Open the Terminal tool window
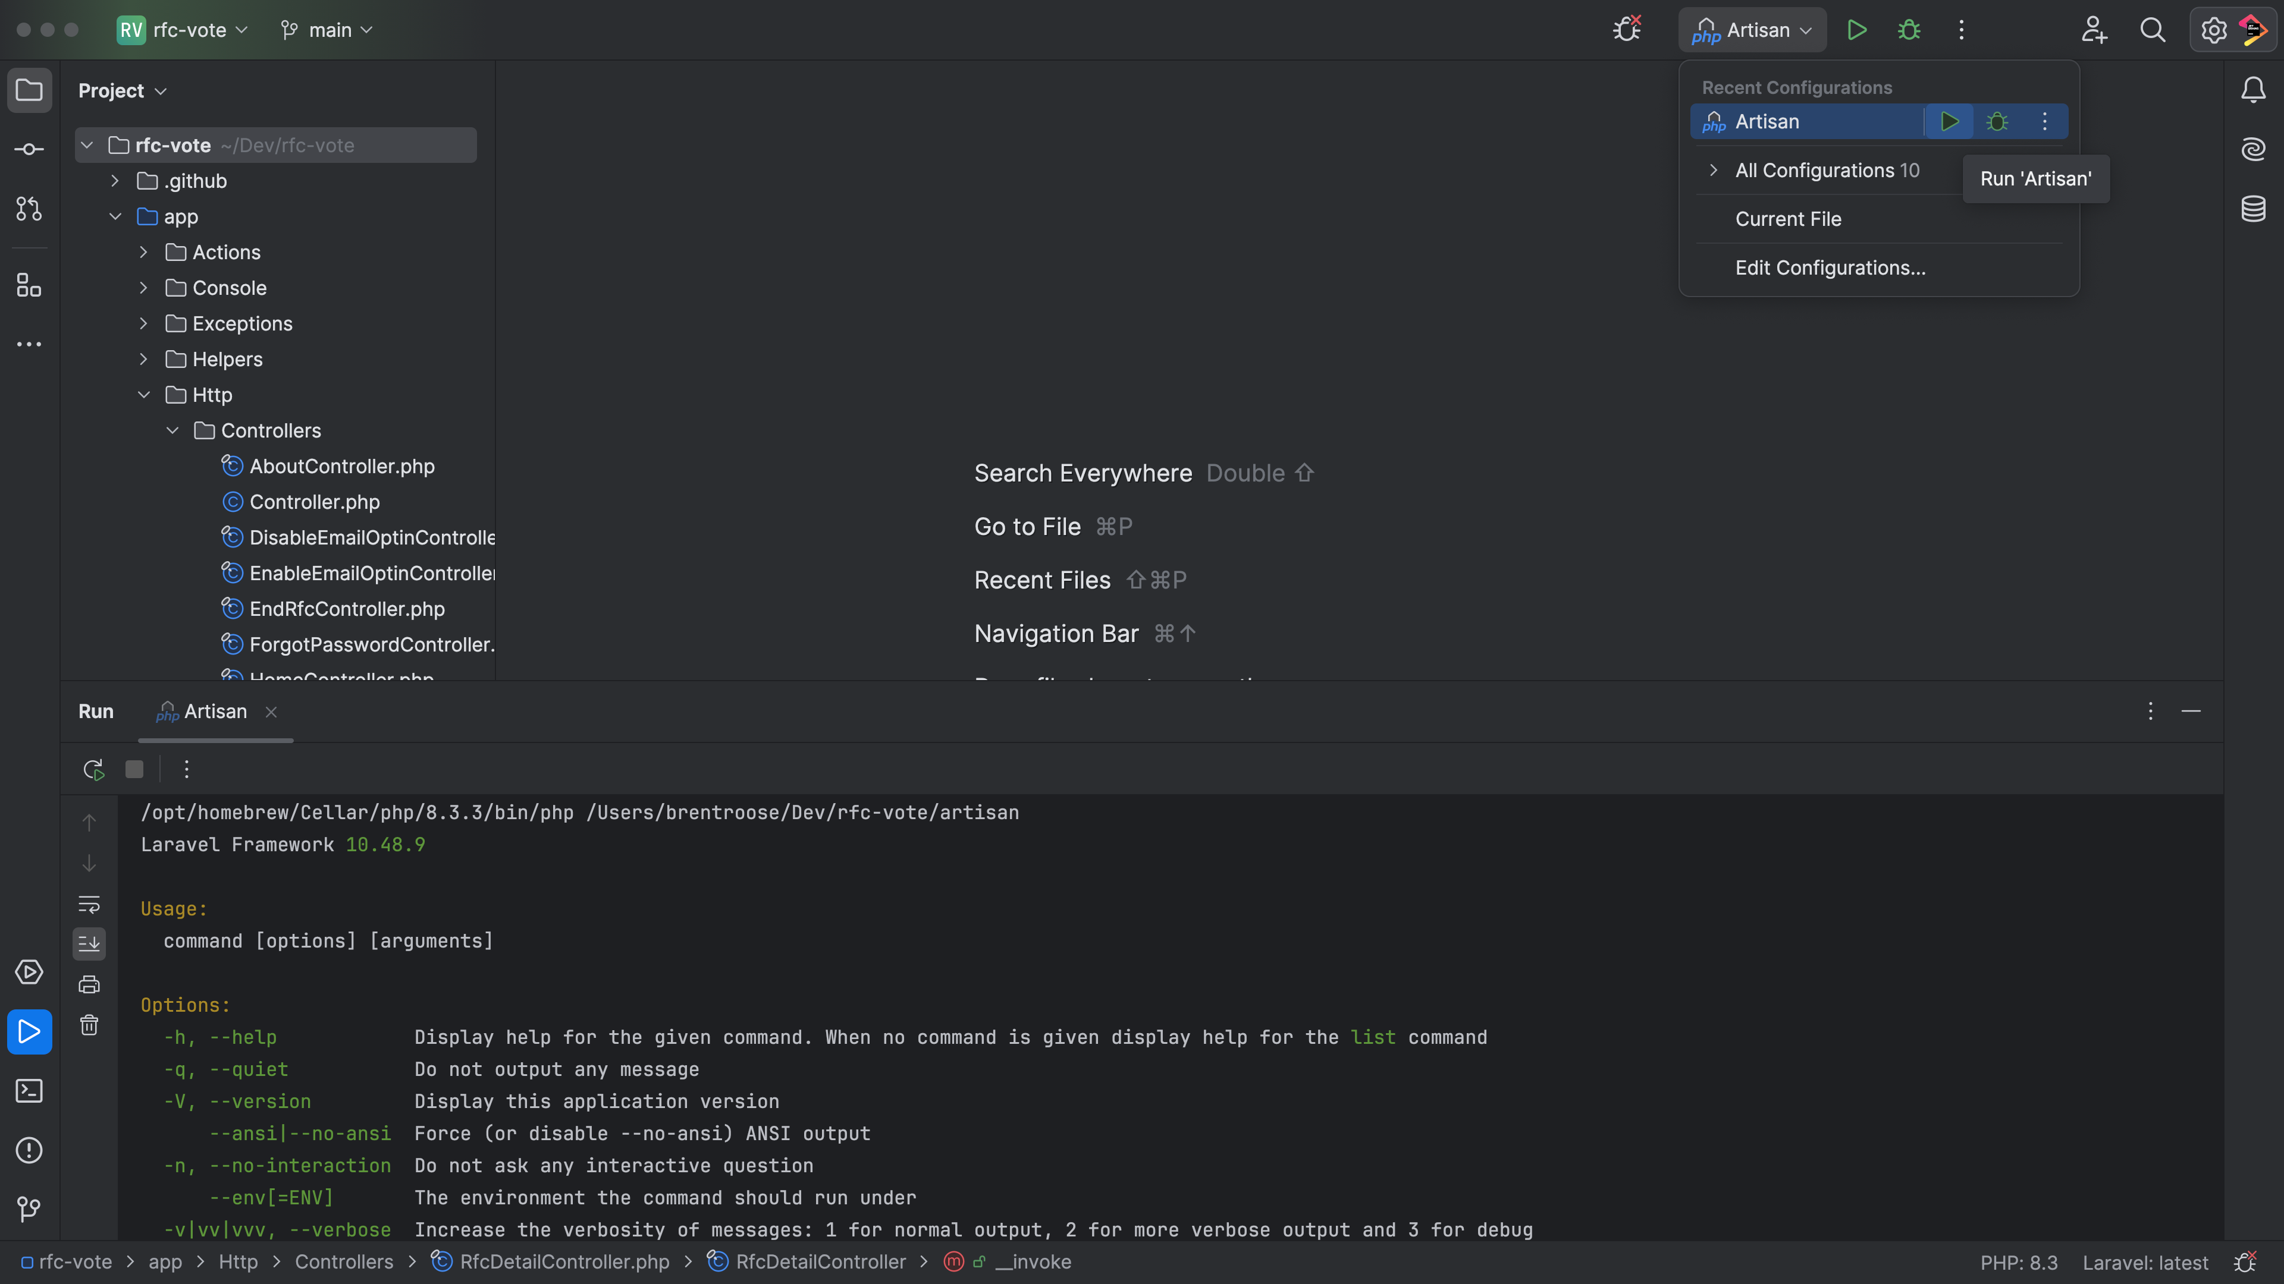Viewport: 2284px width, 1284px height. pos(29,1091)
